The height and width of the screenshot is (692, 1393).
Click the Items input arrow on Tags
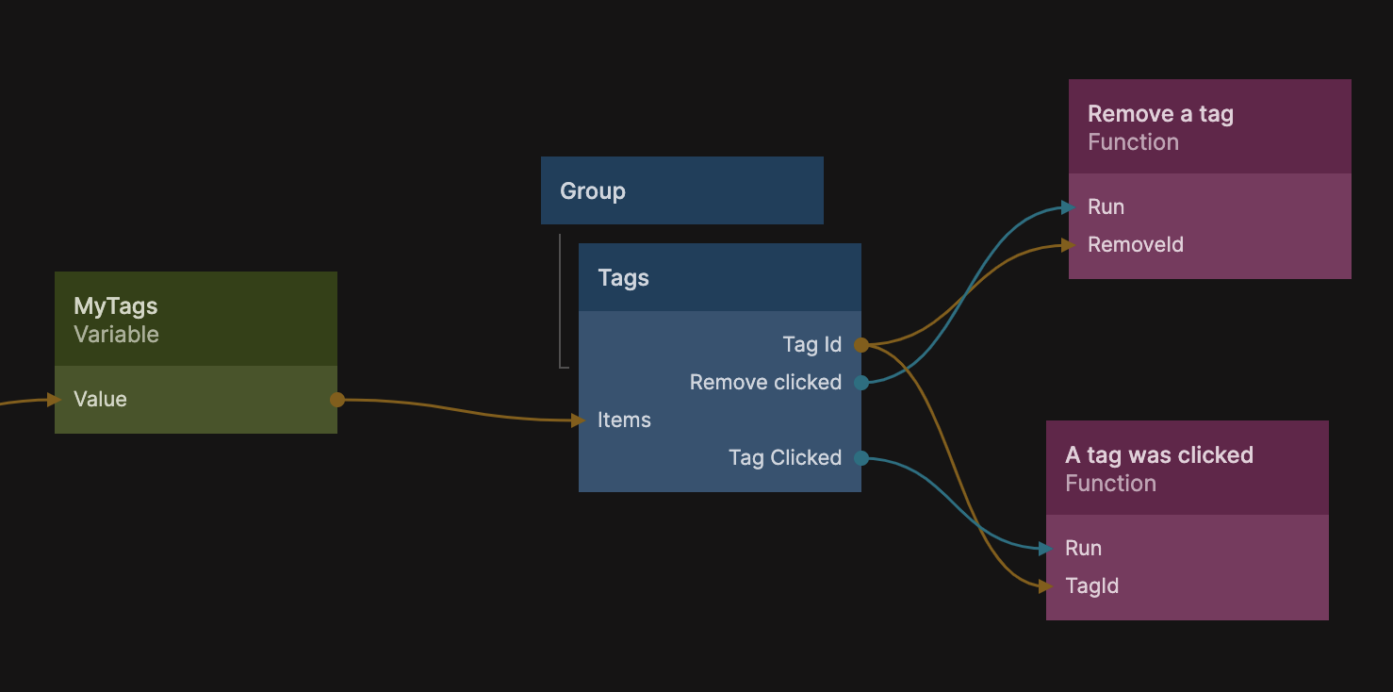point(580,420)
